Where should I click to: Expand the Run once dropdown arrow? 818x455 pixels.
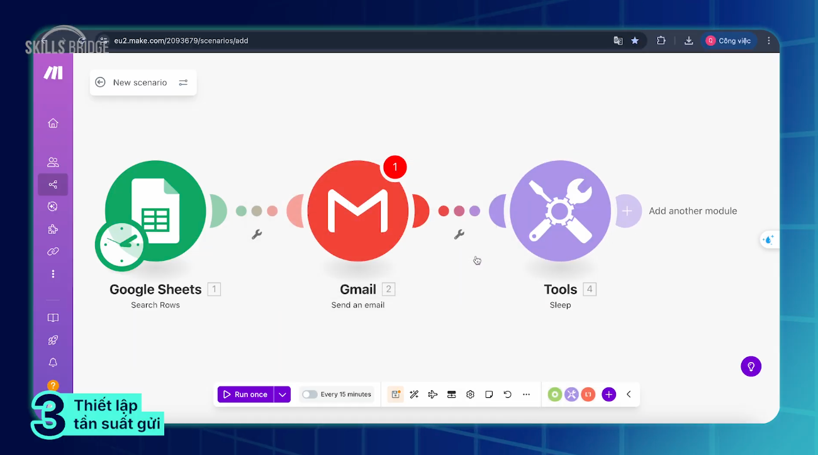tap(283, 395)
